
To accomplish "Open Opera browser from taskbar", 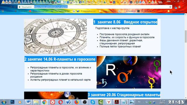I will click(60, 102).
